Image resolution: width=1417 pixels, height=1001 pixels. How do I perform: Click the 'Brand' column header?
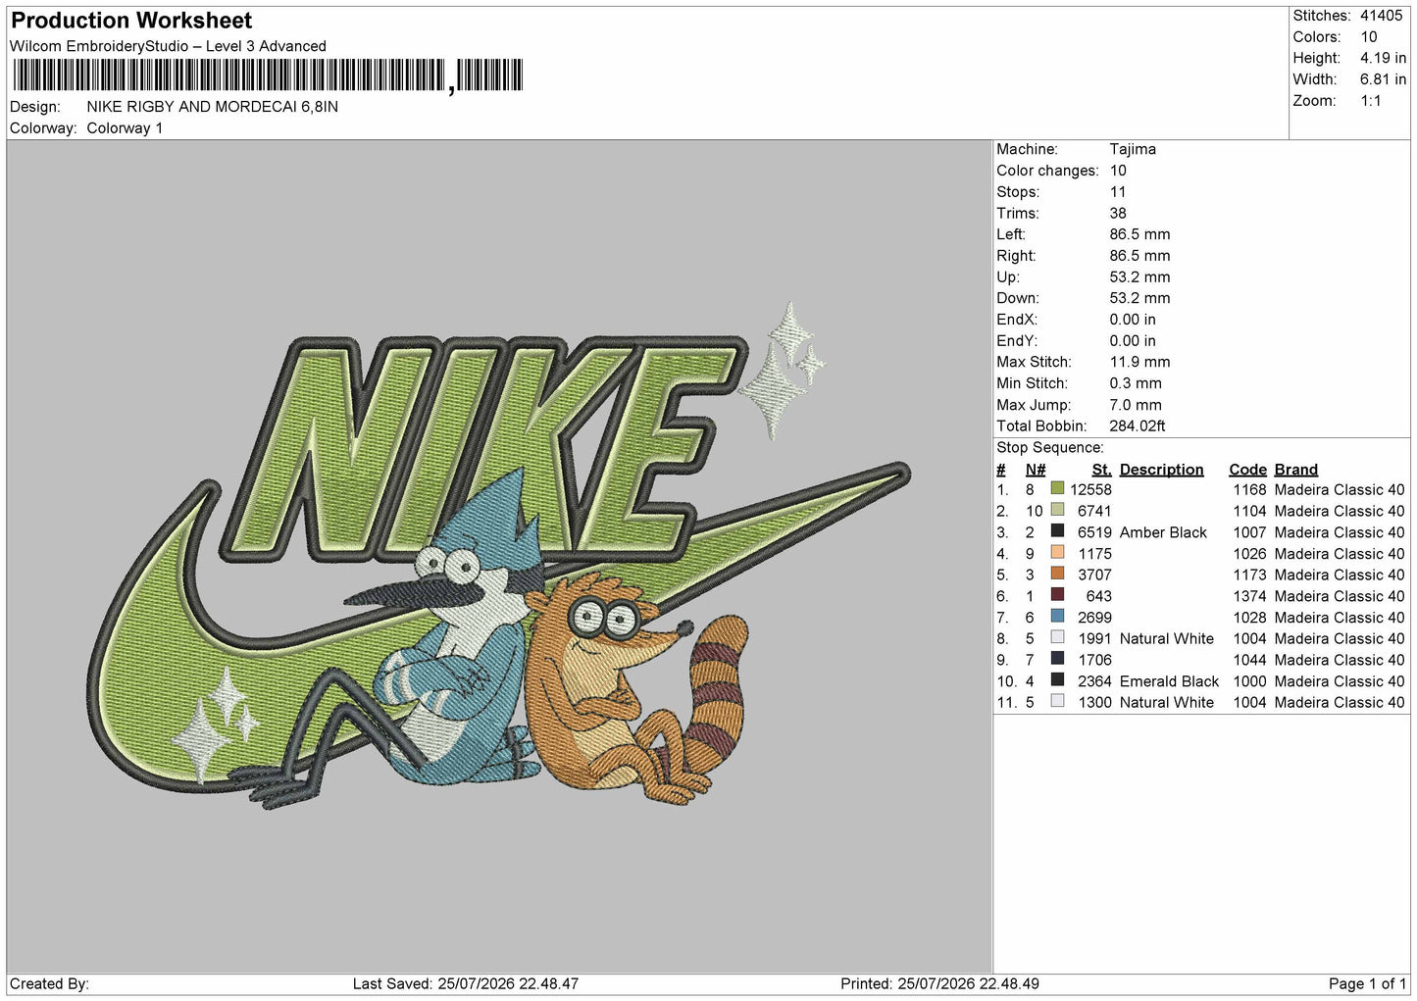1296,470
